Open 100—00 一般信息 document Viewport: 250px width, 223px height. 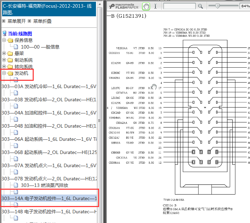click(40, 47)
